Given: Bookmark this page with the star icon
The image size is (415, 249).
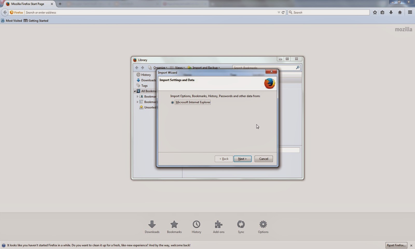Looking at the screenshot, I should pyautogui.click(x=375, y=12).
